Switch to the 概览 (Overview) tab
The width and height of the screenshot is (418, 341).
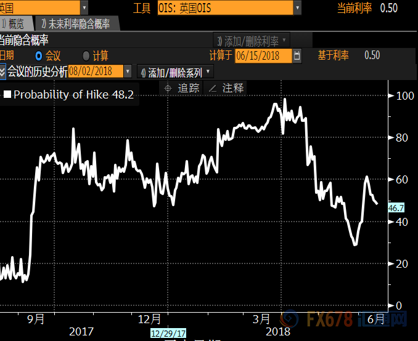[x=16, y=24]
